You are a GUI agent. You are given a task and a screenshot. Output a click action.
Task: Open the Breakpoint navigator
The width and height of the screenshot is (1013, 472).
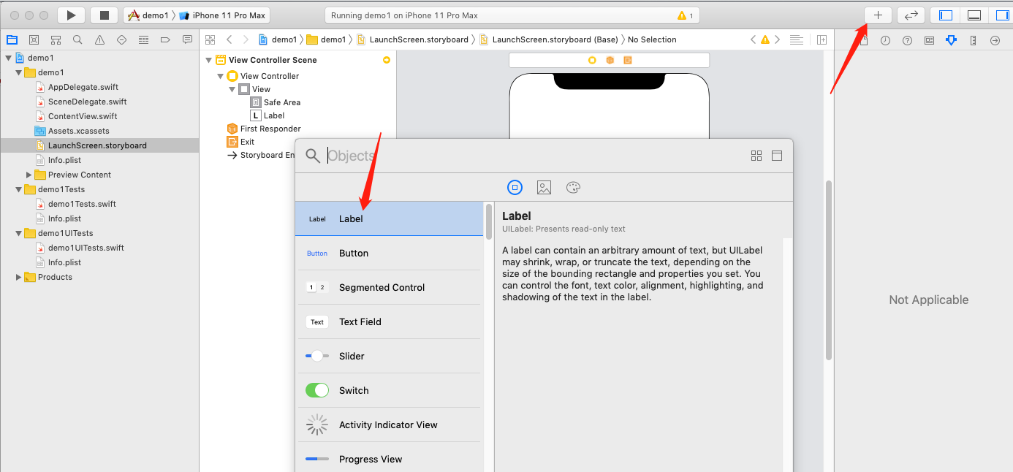pyautogui.click(x=165, y=39)
